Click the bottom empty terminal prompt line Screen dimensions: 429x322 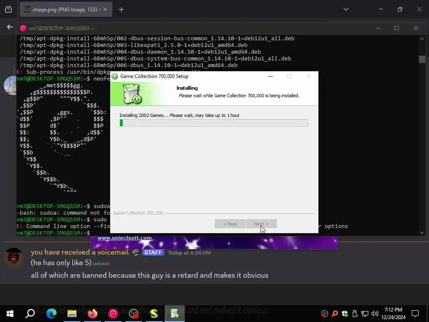pos(53,233)
